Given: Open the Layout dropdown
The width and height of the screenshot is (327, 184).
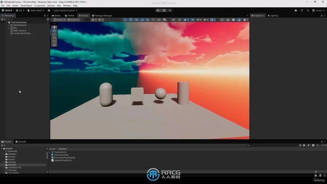Looking at the screenshot, I should (x=319, y=10).
